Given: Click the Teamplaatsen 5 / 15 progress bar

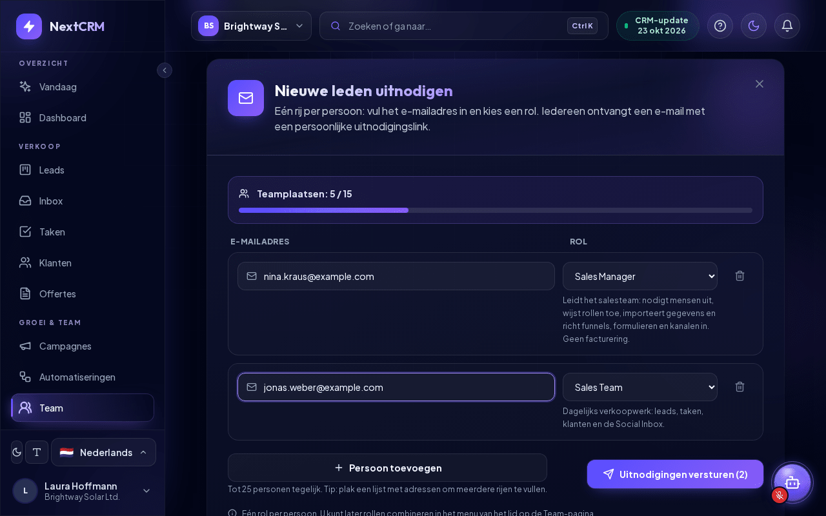Looking at the screenshot, I should click(x=496, y=210).
